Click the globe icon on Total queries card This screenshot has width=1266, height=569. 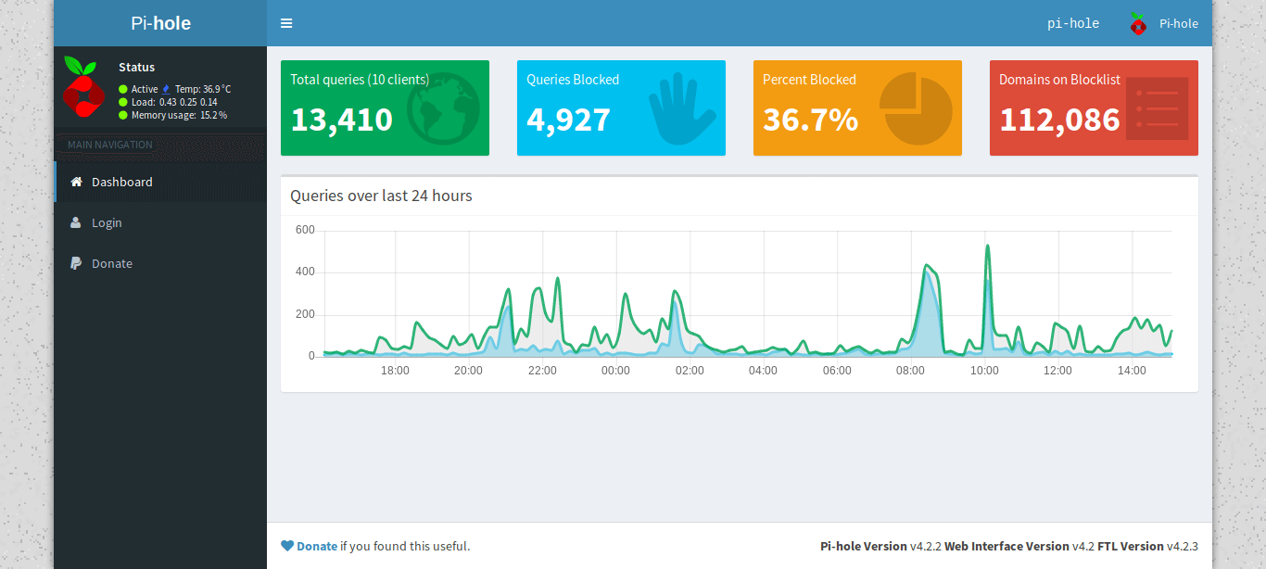click(x=443, y=108)
